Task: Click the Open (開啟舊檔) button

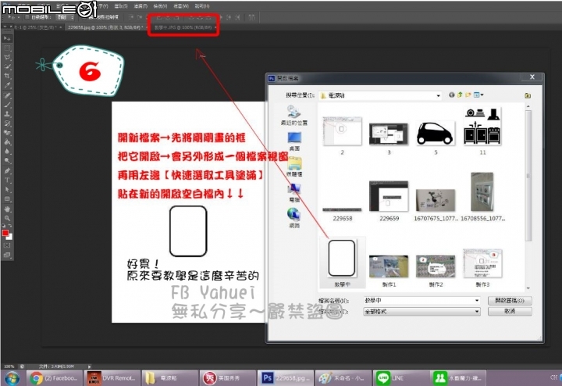Action: pyautogui.click(x=509, y=301)
